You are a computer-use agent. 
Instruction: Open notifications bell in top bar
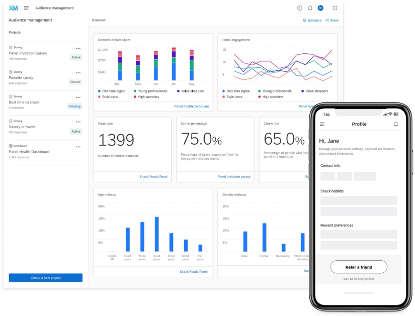click(310, 8)
